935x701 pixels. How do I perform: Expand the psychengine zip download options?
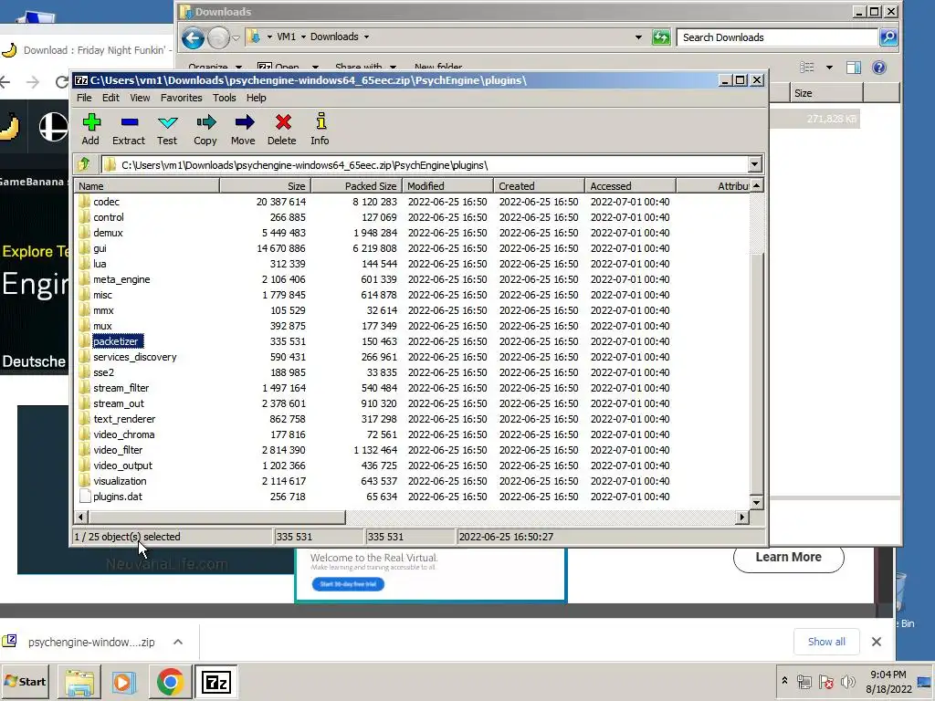[178, 642]
